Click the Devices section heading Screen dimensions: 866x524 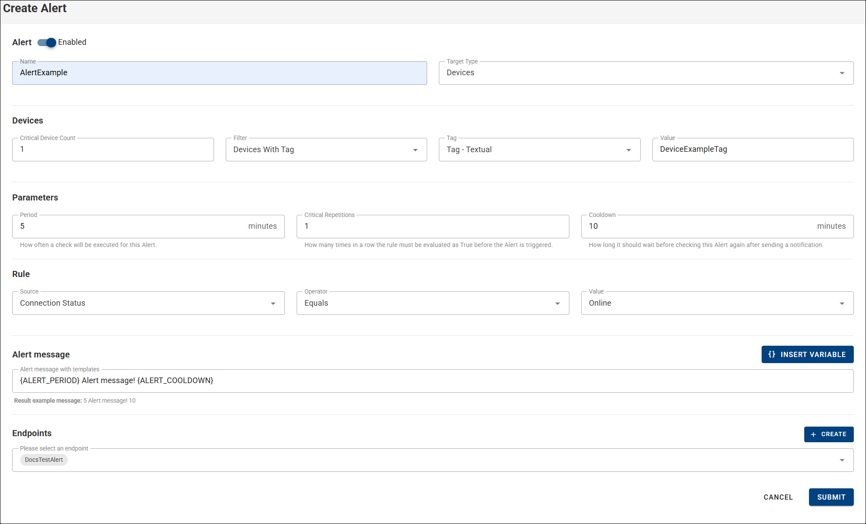28,120
